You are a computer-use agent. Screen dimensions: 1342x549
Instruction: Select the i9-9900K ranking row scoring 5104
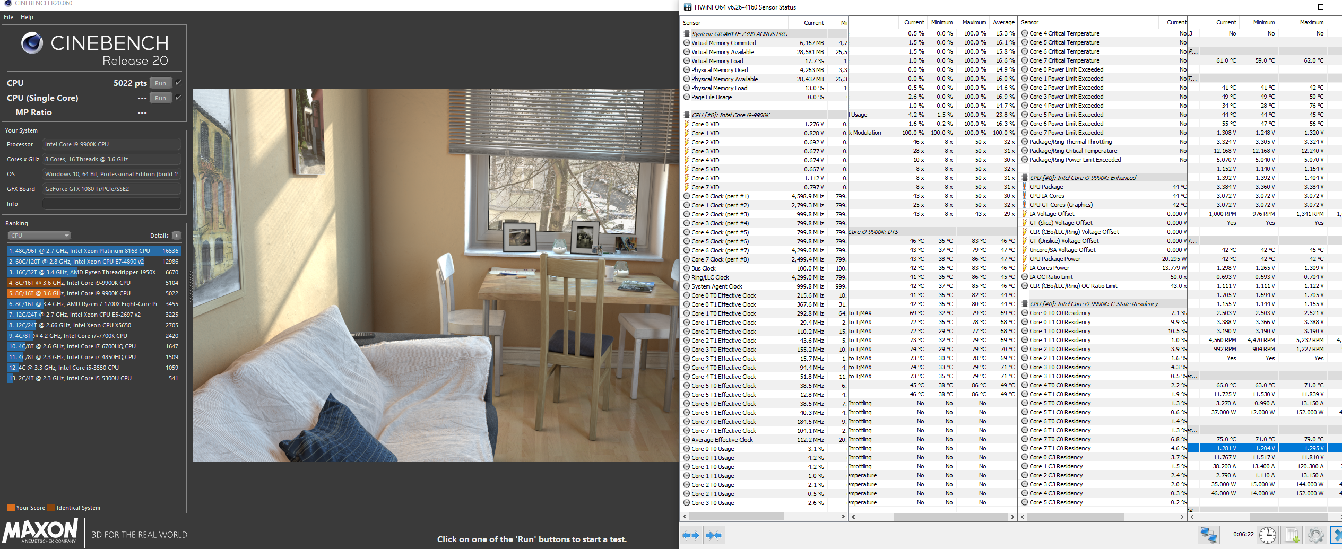94,283
